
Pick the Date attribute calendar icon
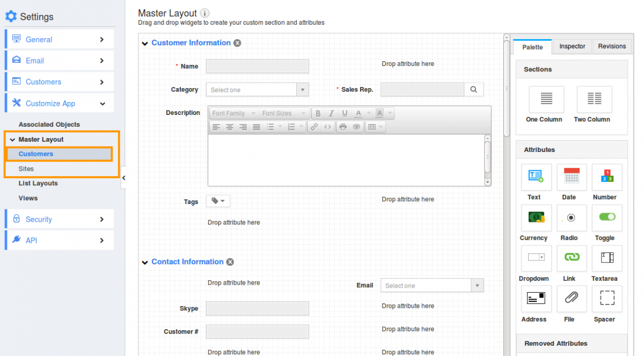tap(572, 177)
